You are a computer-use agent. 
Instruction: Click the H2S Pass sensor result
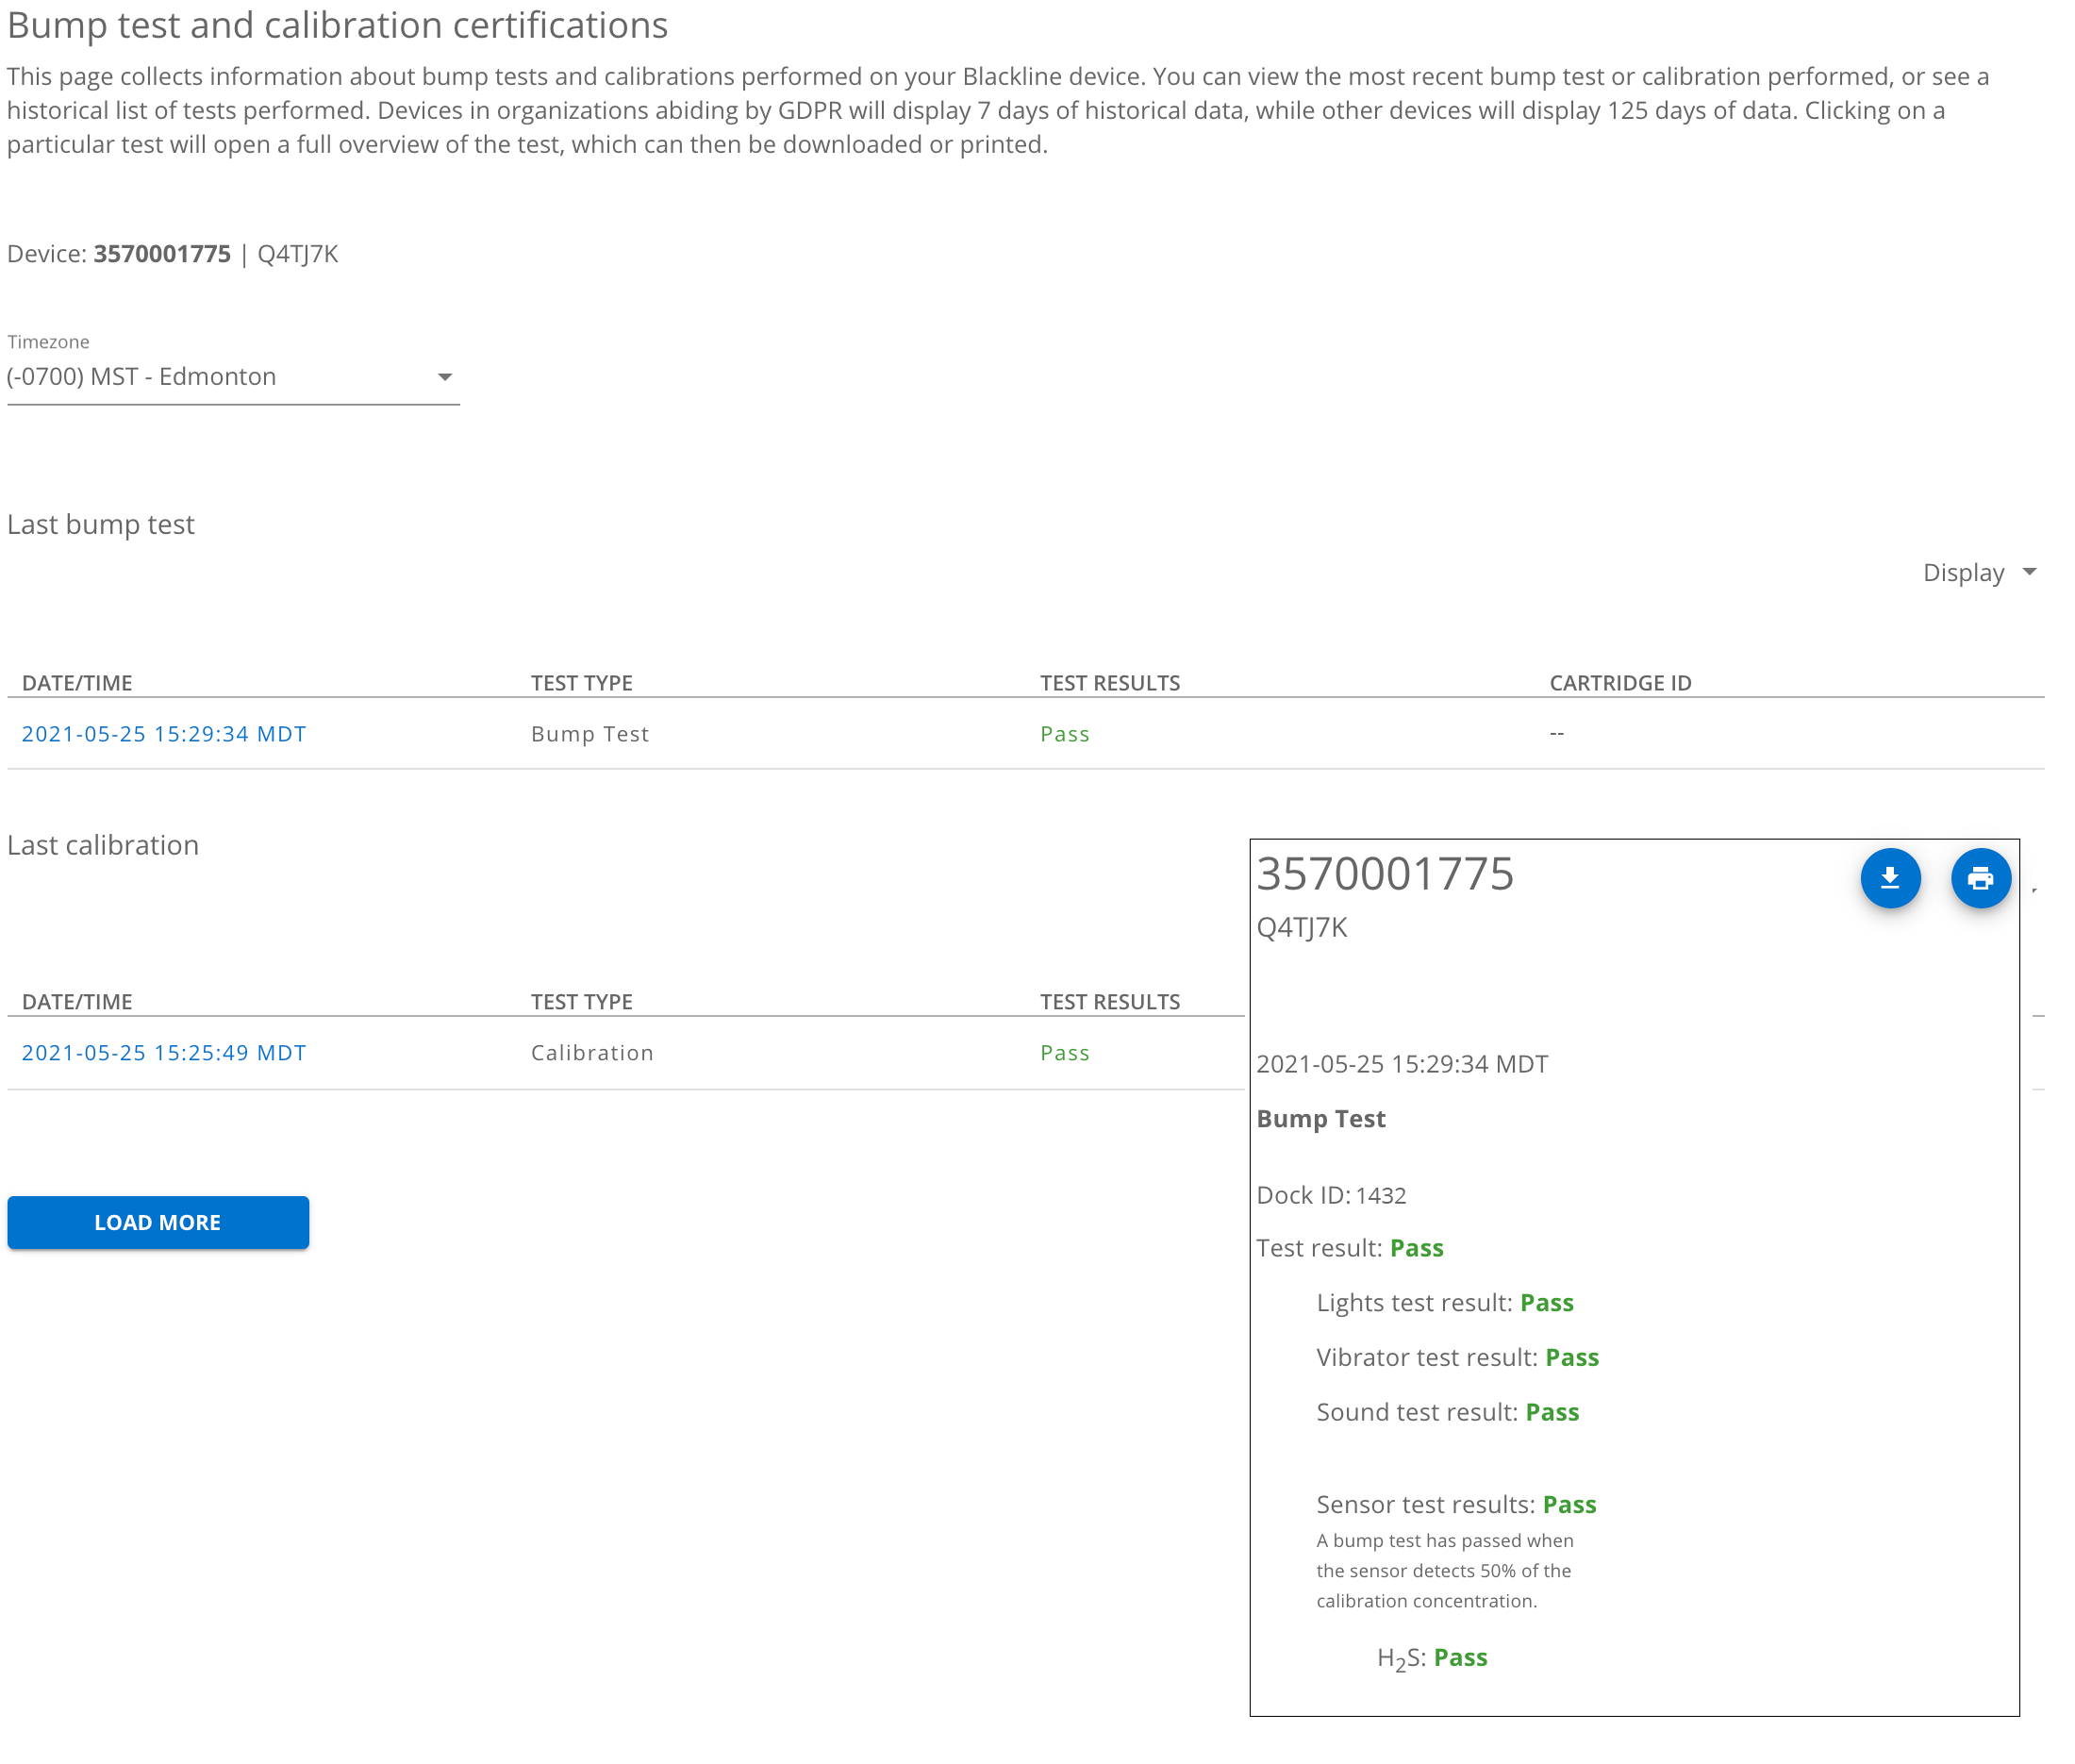click(x=1459, y=1657)
